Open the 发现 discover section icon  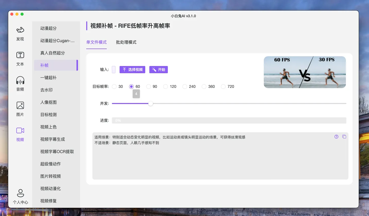[20, 30]
